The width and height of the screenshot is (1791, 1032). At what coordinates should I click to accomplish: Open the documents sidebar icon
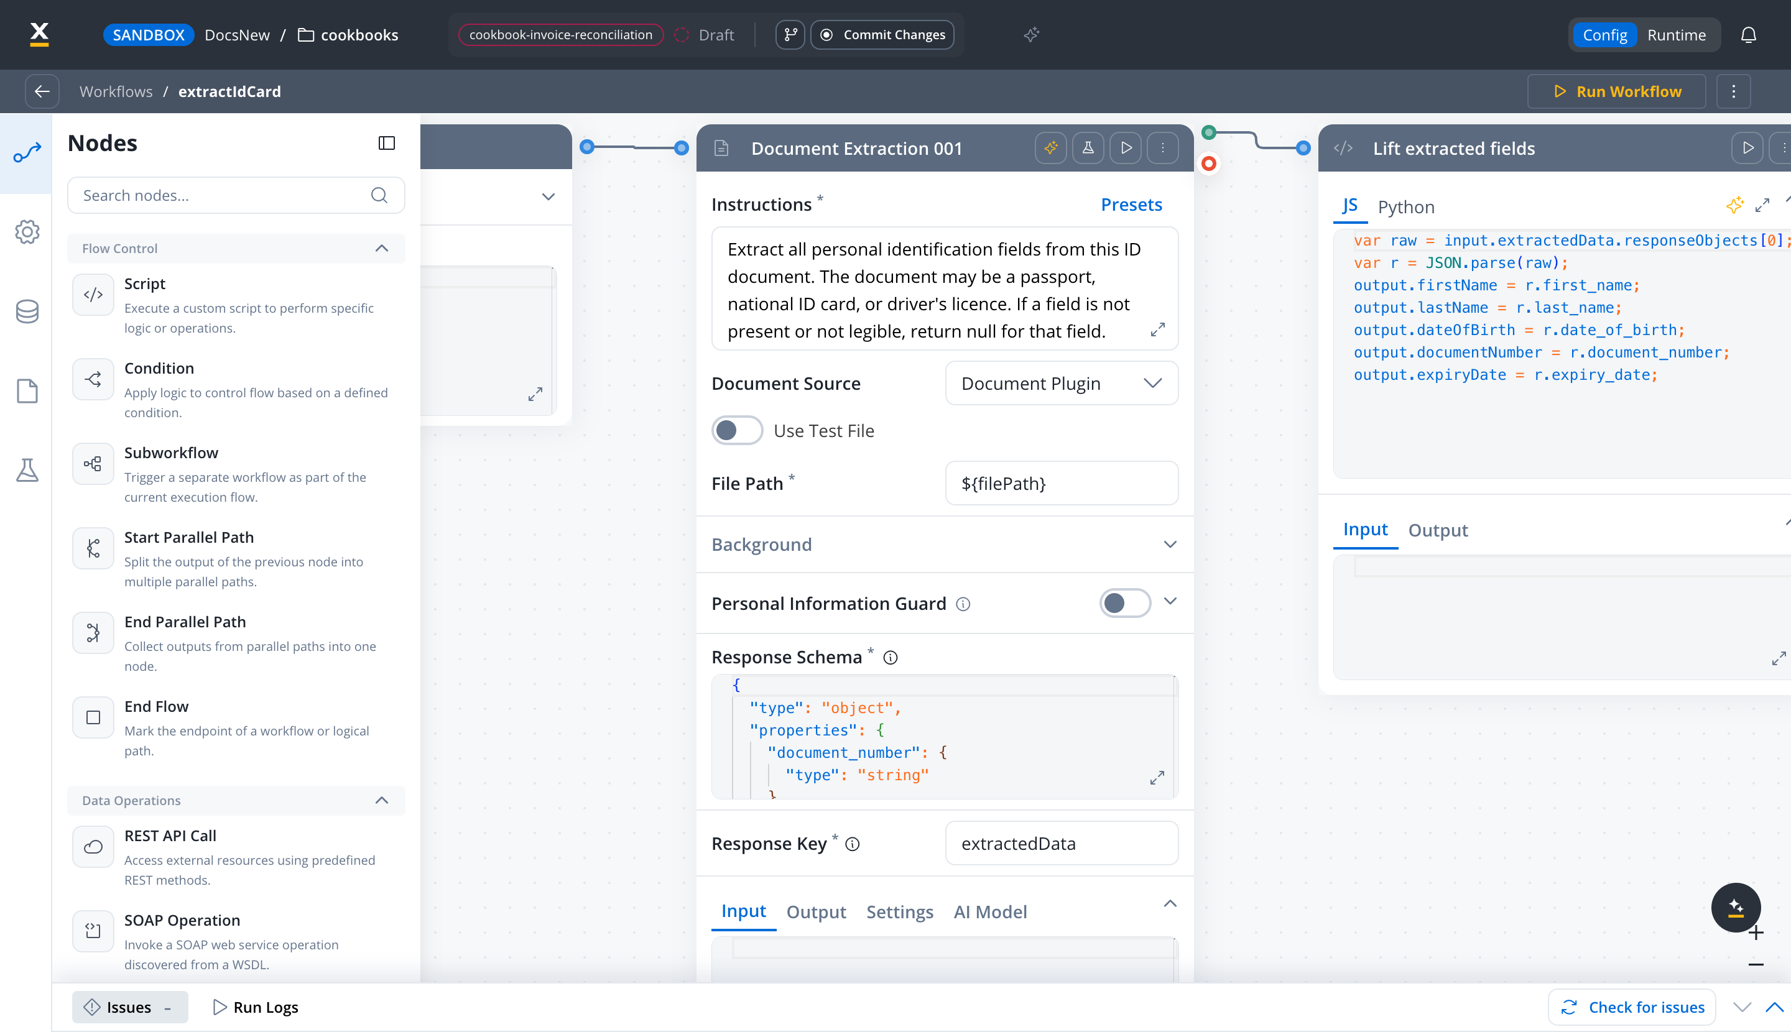(27, 390)
